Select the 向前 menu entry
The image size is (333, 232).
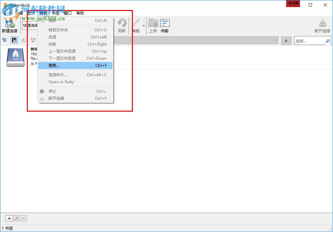[x=75, y=44]
